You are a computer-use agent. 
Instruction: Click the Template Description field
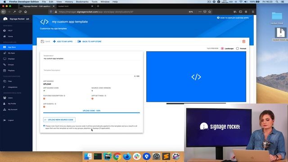91,70
